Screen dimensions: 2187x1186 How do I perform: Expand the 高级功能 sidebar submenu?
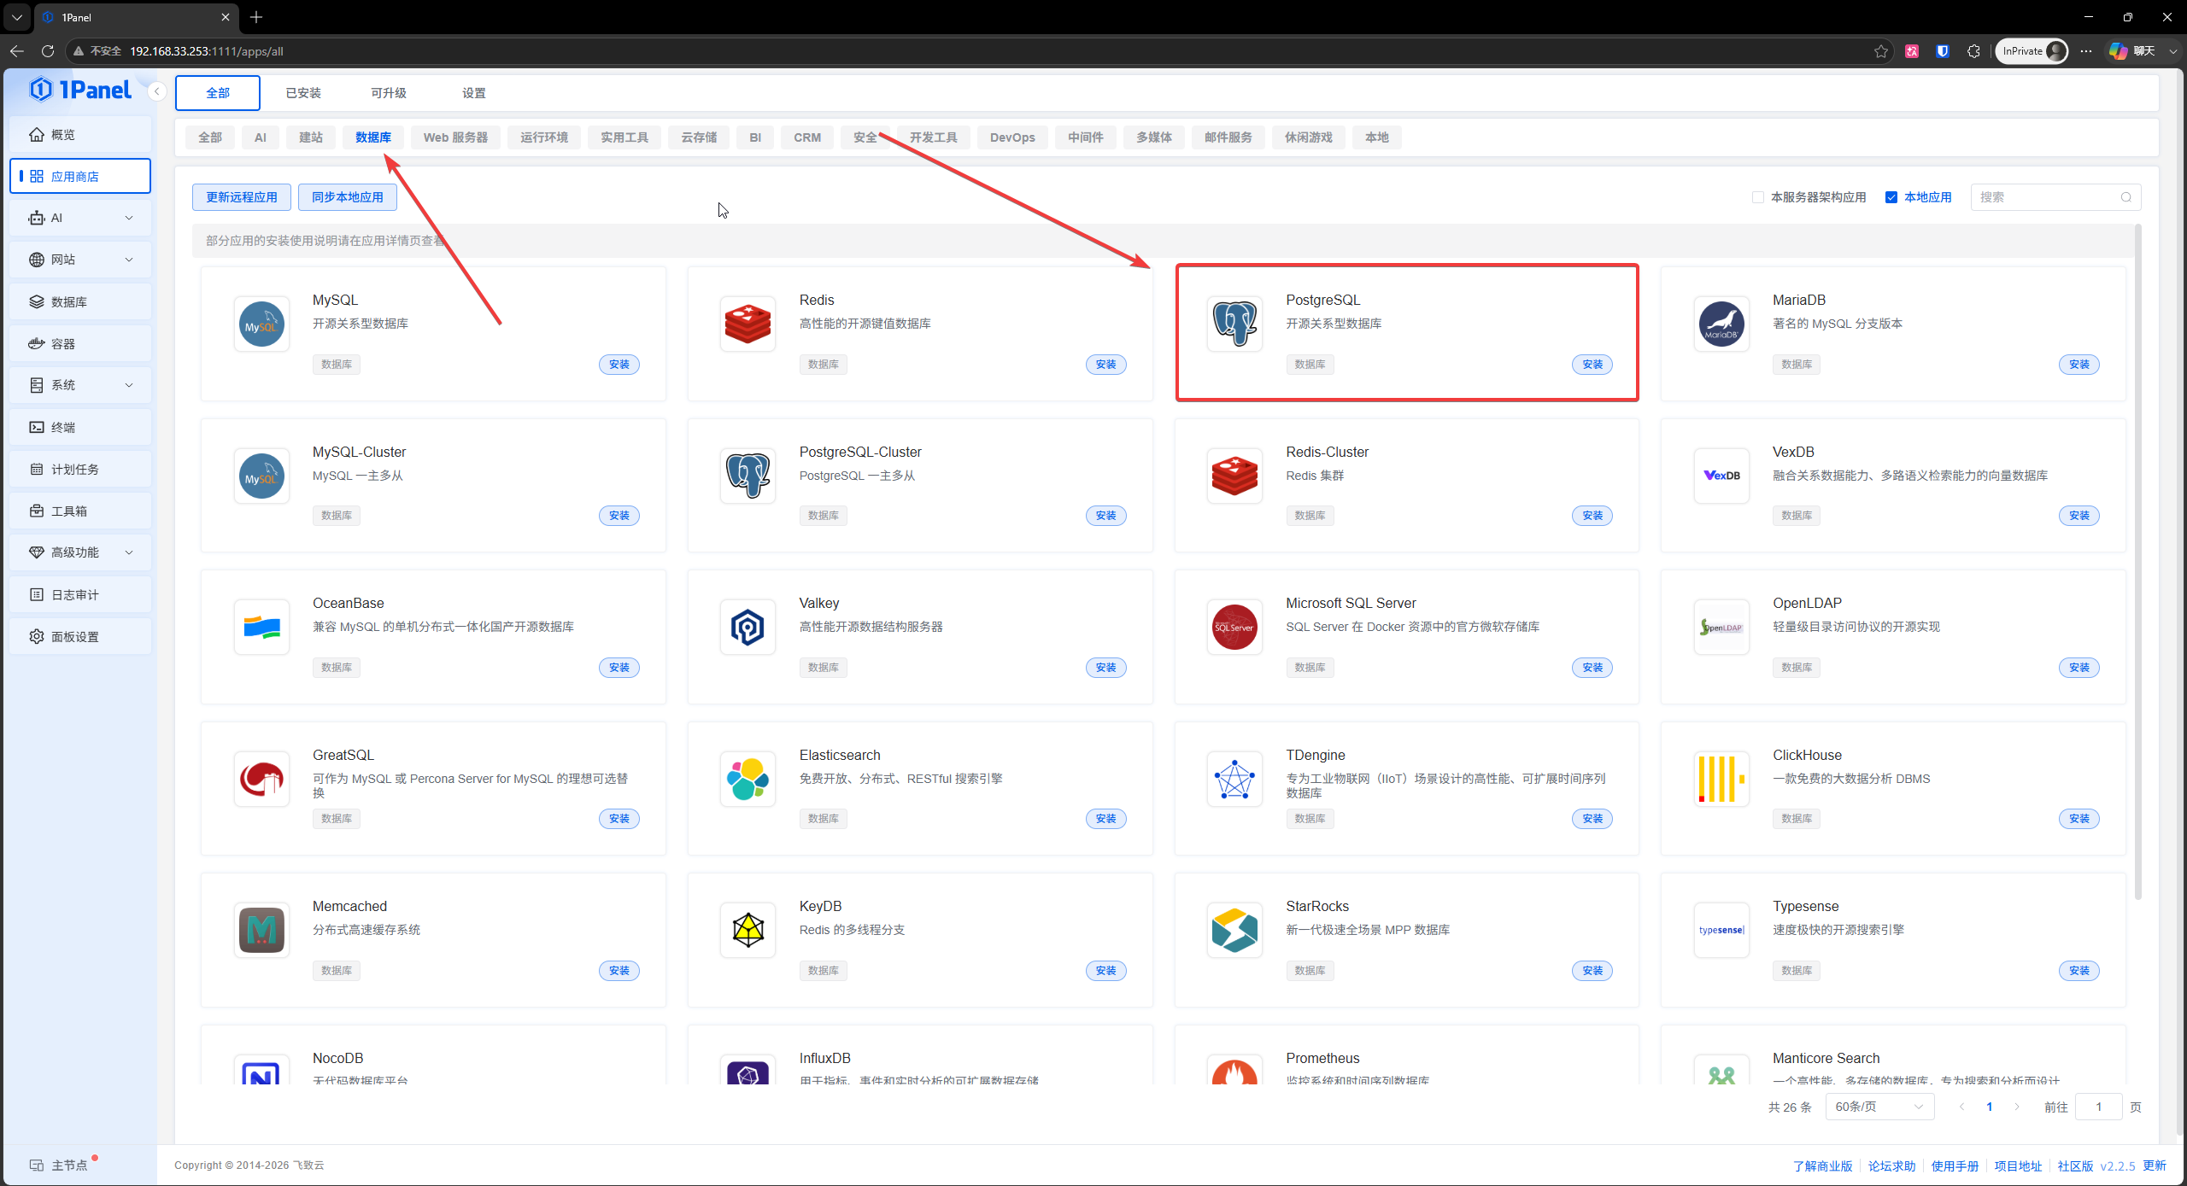[x=129, y=552]
